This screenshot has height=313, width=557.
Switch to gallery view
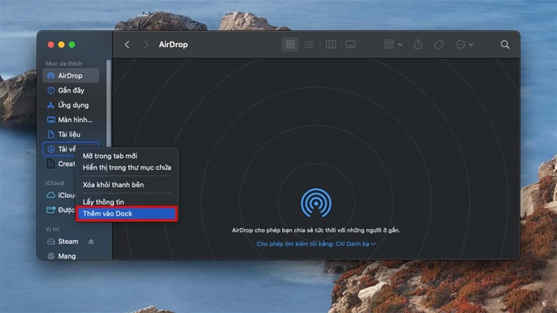coord(351,45)
